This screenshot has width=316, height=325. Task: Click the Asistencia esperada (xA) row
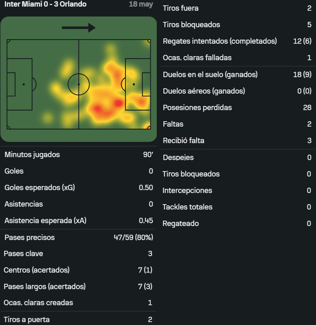pos(78,221)
